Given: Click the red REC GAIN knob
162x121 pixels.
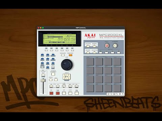Looking at the screenshot, I should point(107,46).
